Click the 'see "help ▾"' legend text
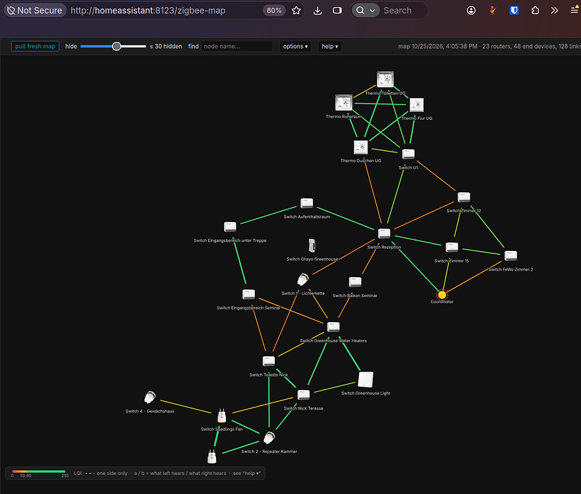 247,473
